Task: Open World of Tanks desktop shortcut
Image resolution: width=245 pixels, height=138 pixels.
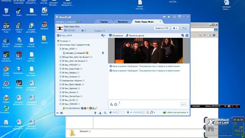Action: tap(19, 28)
